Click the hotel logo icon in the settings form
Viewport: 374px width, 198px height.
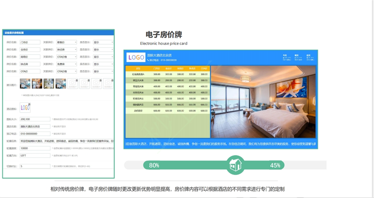click(24, 107)
